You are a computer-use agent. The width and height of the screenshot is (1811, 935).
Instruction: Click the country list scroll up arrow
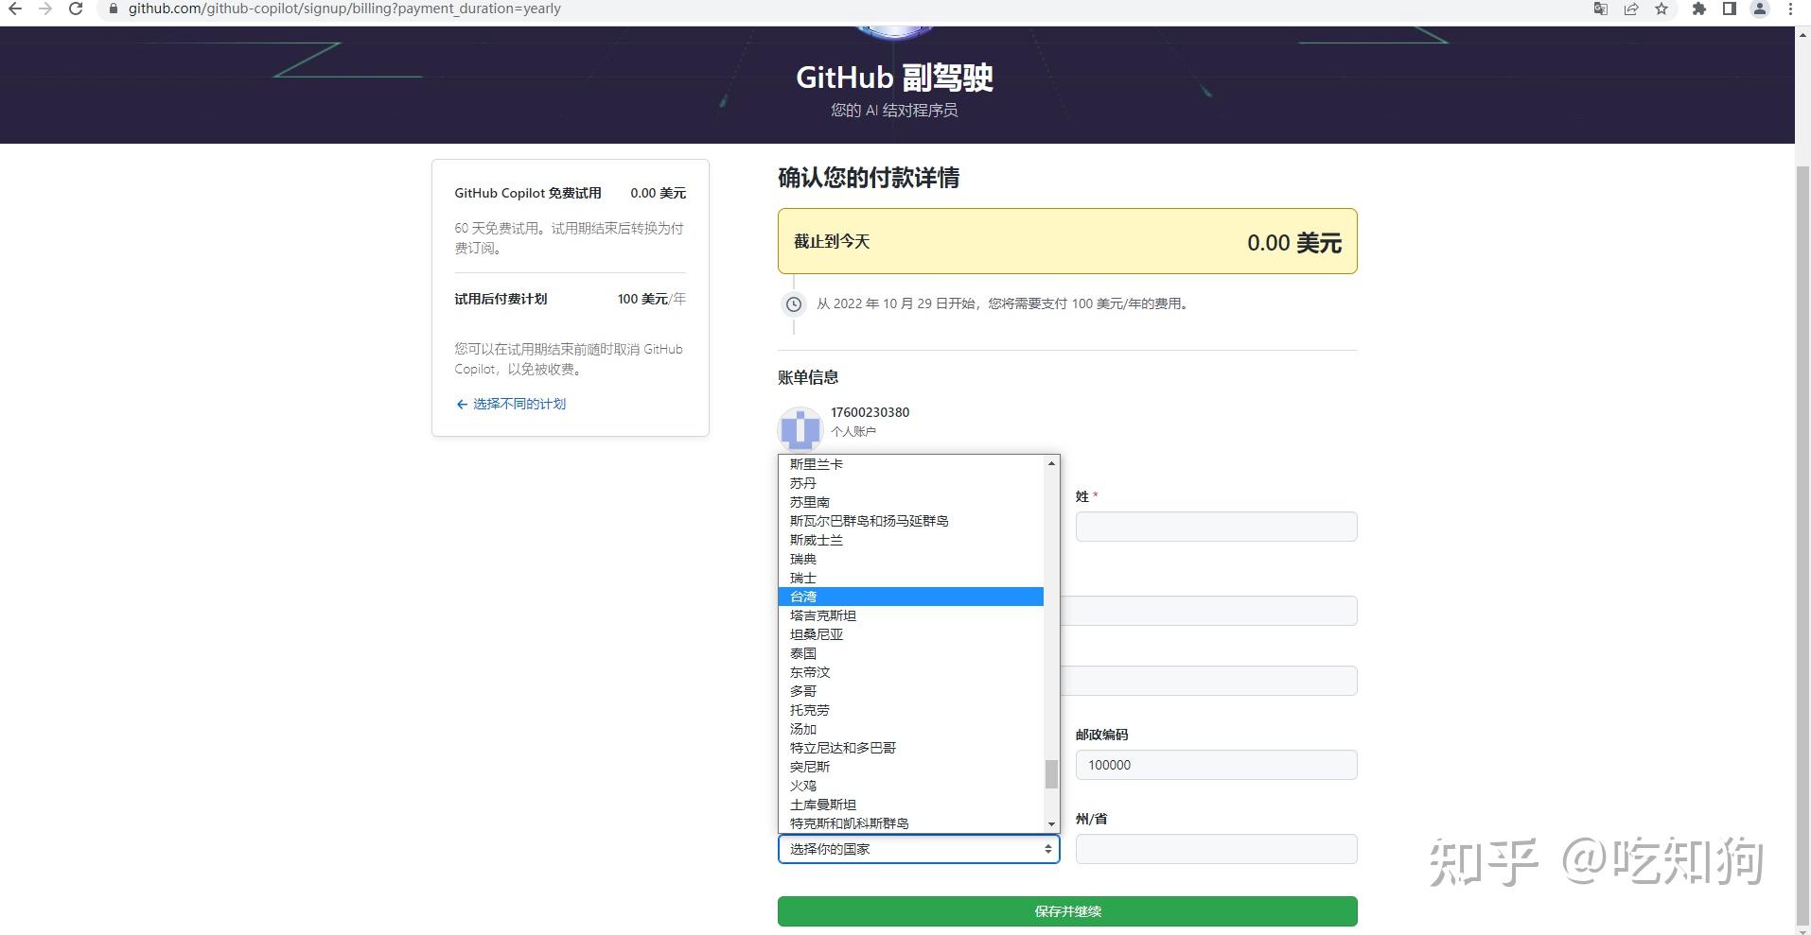pos(1051,463)
